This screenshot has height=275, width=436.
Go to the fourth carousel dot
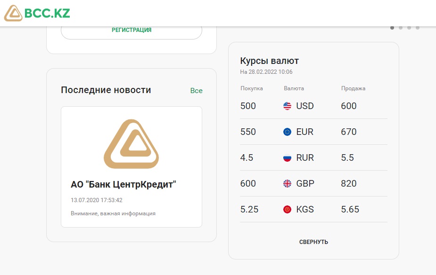click(x=417, y=28)
